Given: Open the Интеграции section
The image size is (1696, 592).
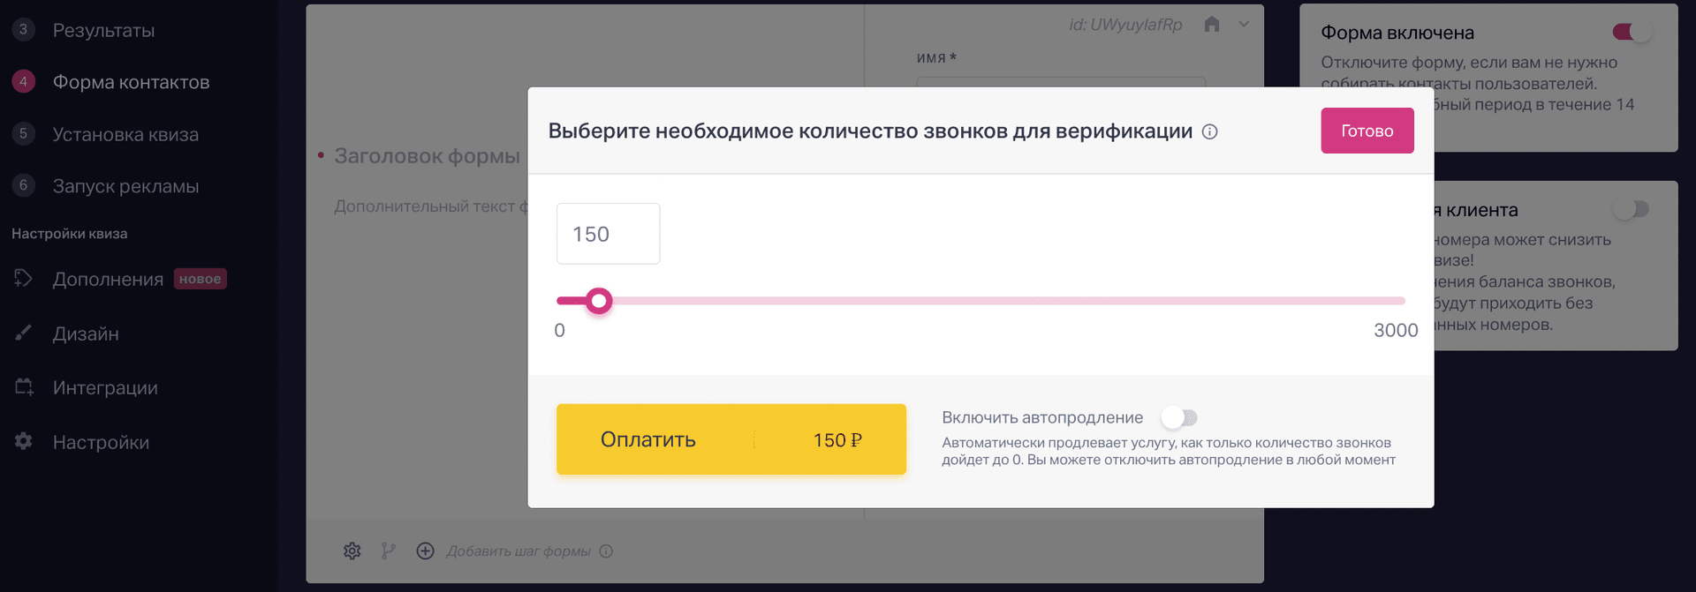Looking at the screenshot, I should pyautogui.click(x=105, y=388).
